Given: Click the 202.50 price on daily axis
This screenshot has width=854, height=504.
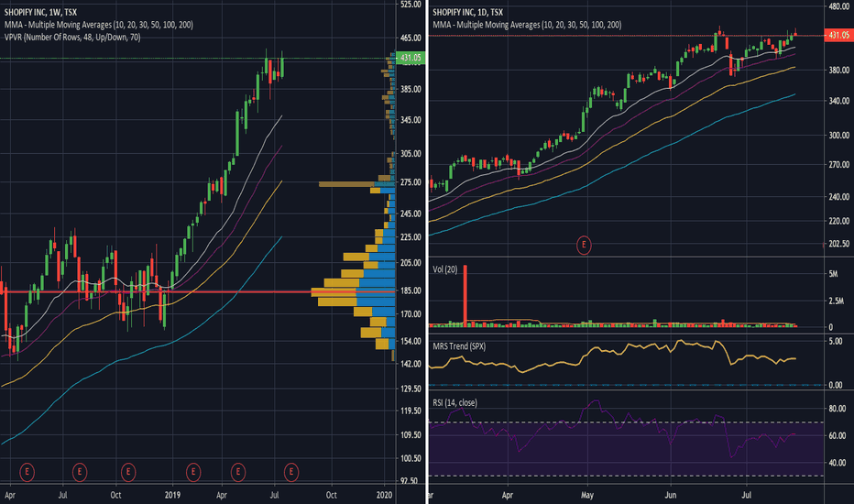Looking at the screenshot, I should (x=839, y=244).
